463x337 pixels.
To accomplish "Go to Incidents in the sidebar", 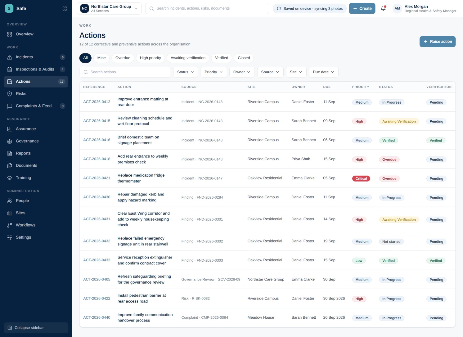I will 36,57.
